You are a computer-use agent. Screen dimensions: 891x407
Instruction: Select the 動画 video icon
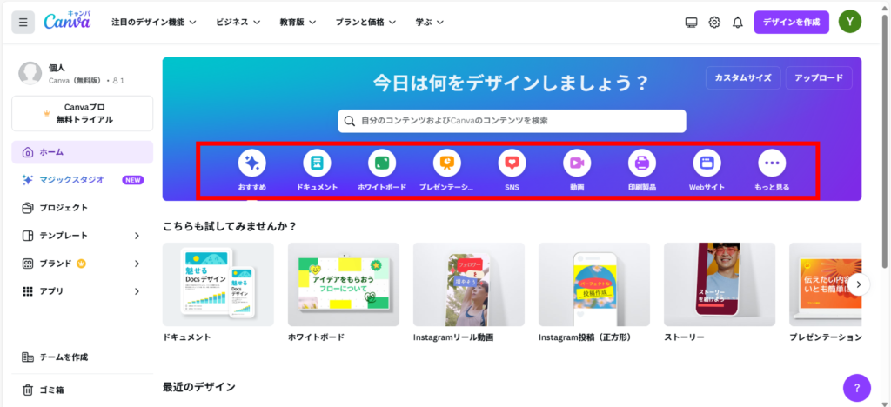coord(576,163)
